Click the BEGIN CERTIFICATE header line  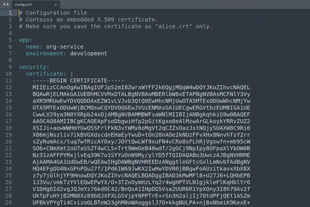pos(78,80)
